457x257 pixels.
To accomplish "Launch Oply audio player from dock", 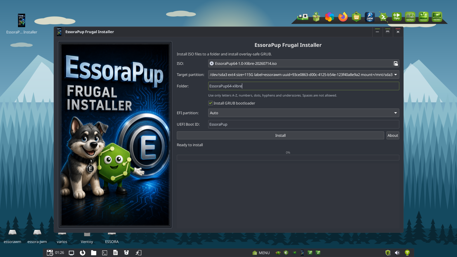I will [396, 17].
